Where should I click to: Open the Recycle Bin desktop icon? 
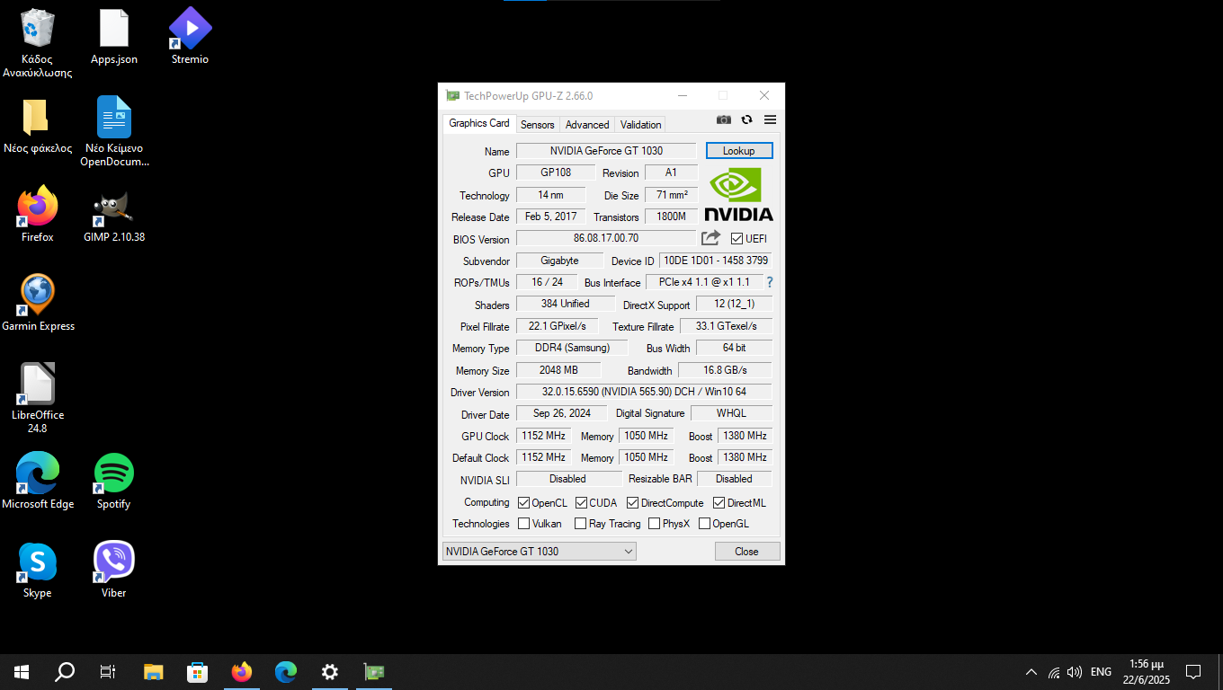point(38,43)
